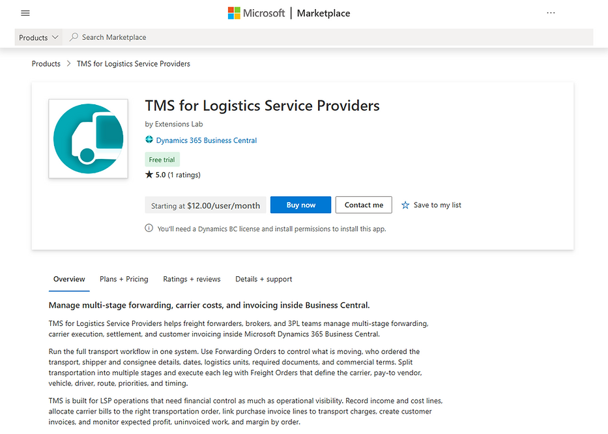
Task: Open the Marketplace header menu
Action: (x=323, y=12)
